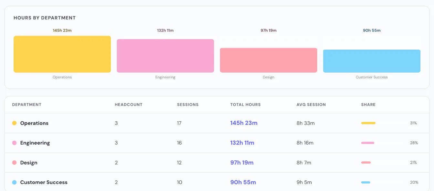Click the 31% share value
The width and height of the screenshot is (434, 191).
click(413, 123)
